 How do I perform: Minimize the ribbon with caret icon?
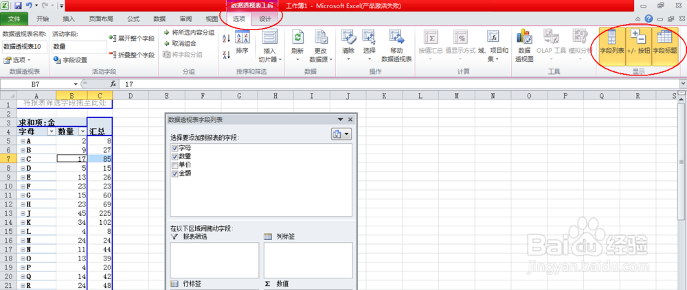638,19
